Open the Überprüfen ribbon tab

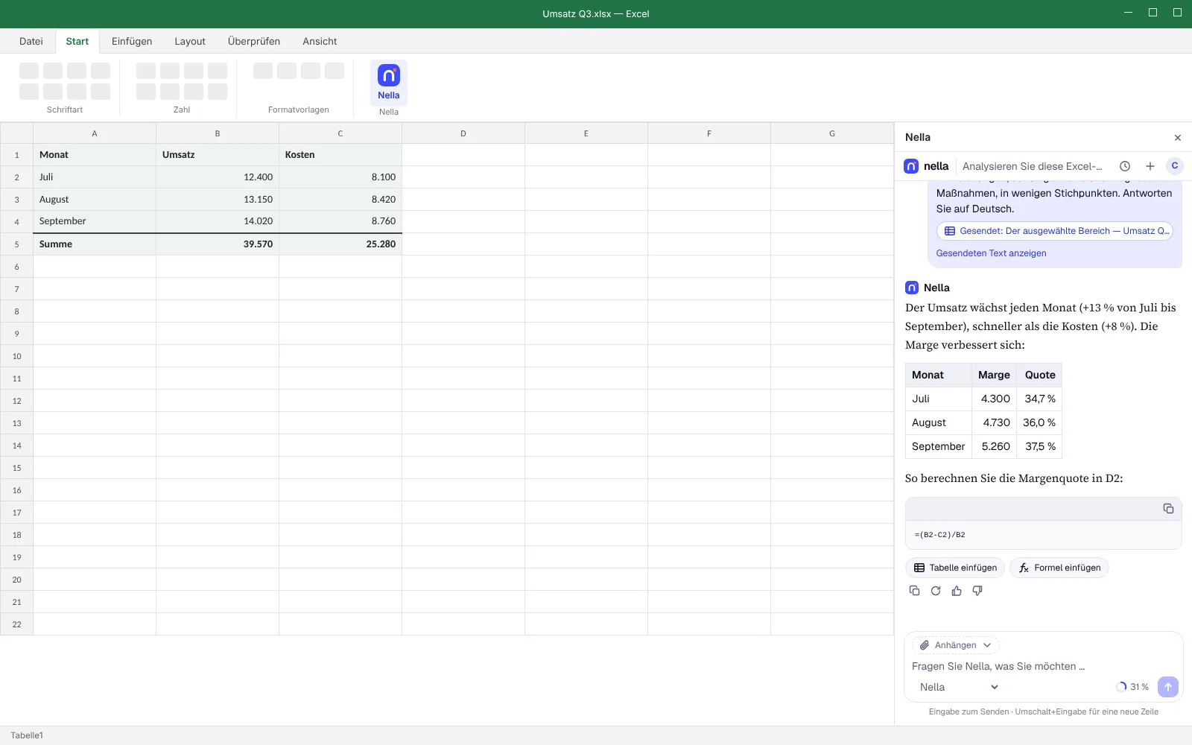coord(254,42)
